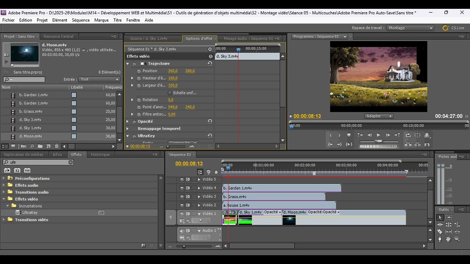Hide the Vidéo 4 track
The image size is (470, 264).
coord(182,188)
